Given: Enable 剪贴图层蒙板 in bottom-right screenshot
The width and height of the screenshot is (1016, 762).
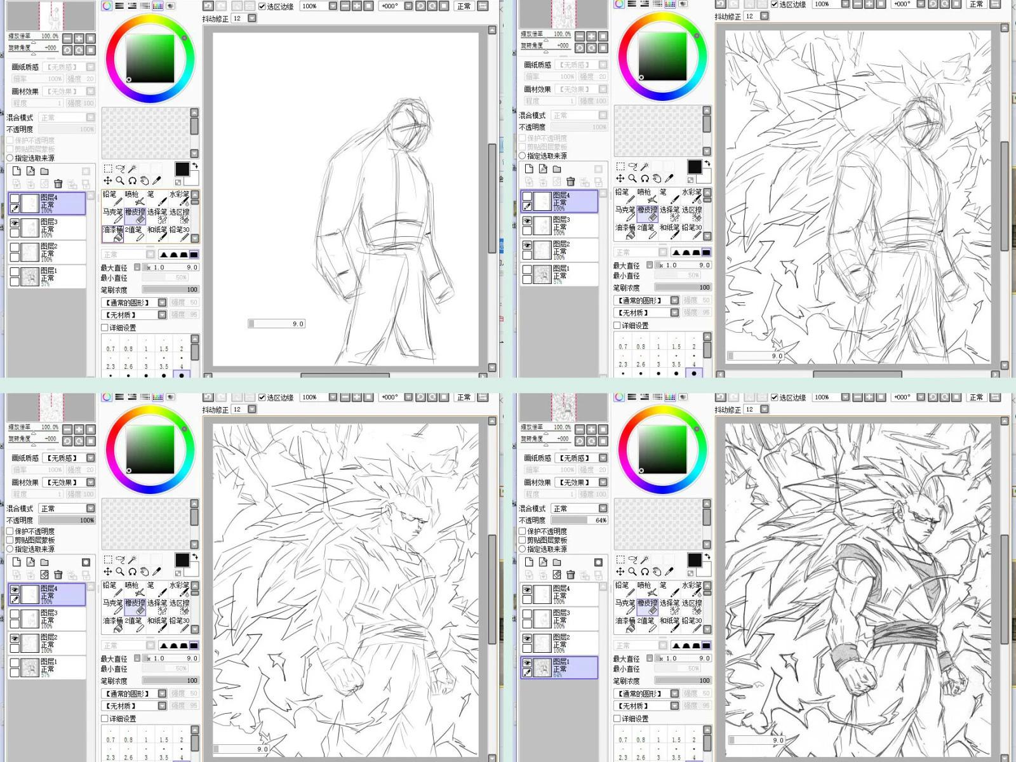Looking at the screenshot, I should coord(523,540).
